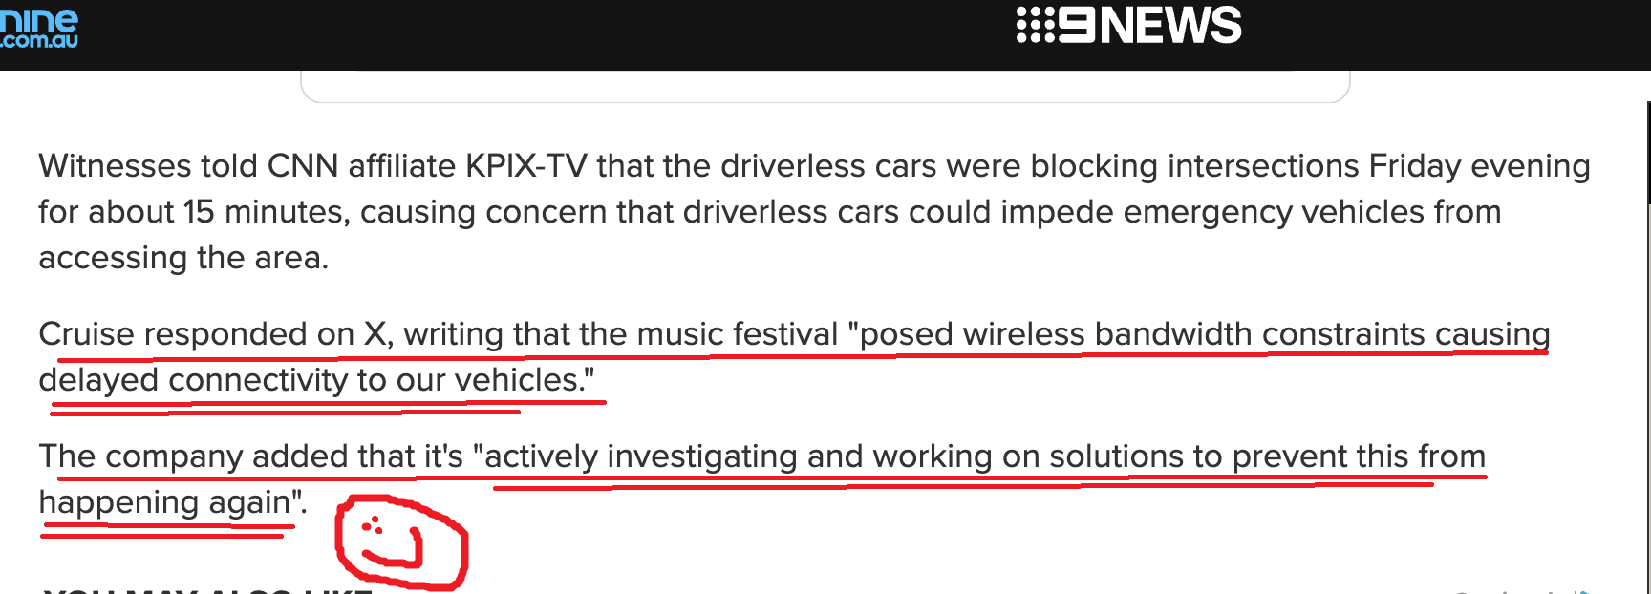
Task: Click the dot grid in 9NEWS logo
Action: pos(1035,26)
